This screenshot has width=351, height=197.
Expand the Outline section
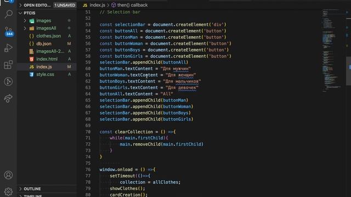[20, 189]
